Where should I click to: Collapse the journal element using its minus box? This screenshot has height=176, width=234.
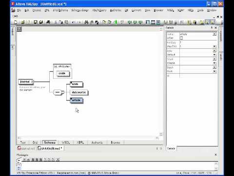[x=33, y=82]
